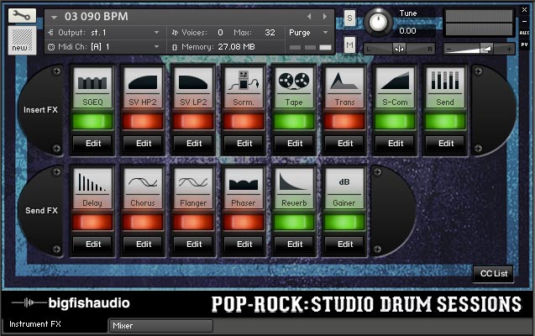Enable the Scrm. red power light
Viewport: 535px width, 336px height.
click(x=244, y=122)
